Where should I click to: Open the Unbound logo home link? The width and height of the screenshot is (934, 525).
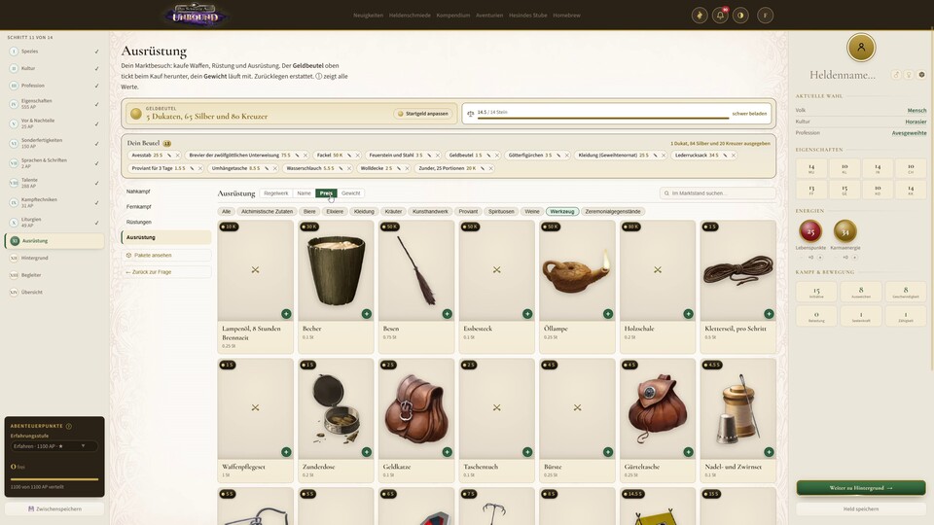pos(196,15)
